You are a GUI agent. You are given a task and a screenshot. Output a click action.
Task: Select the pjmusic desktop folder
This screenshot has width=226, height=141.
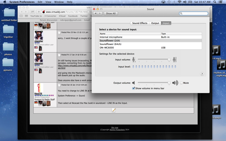[x=8, y=65]
